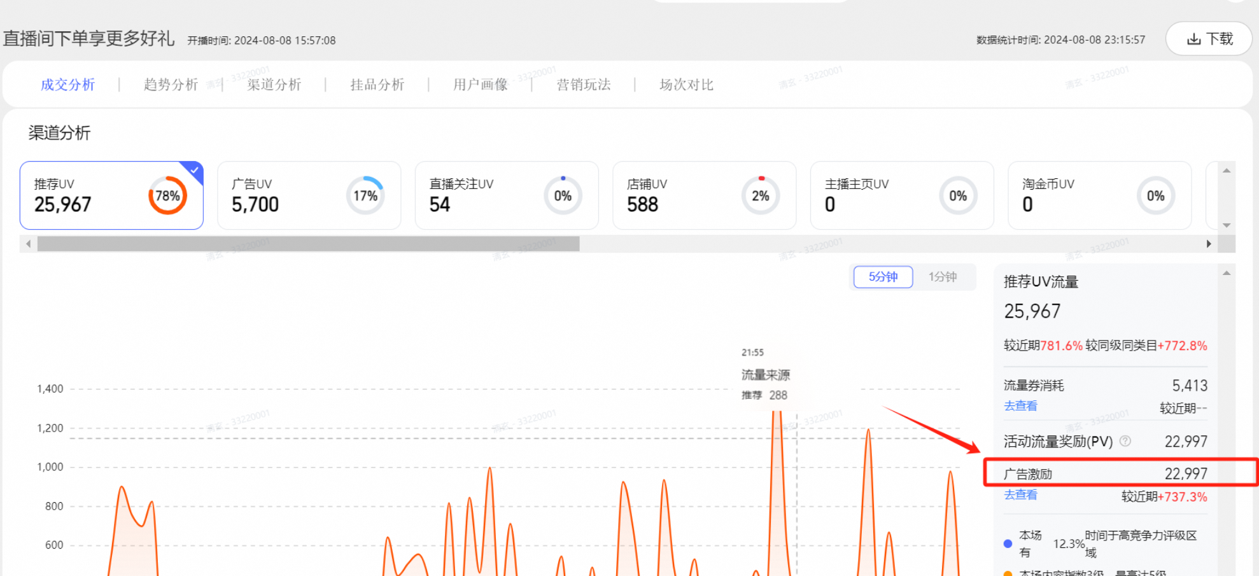This screenshot has width=1259, height=576.
Task: Select the 淘金币UV channel card
Action: point(1100,195)
